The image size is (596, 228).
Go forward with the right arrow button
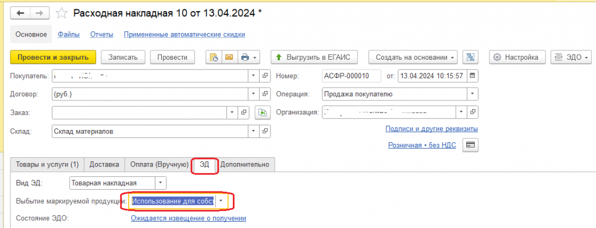pyautogui.click(x=40, y=13)
